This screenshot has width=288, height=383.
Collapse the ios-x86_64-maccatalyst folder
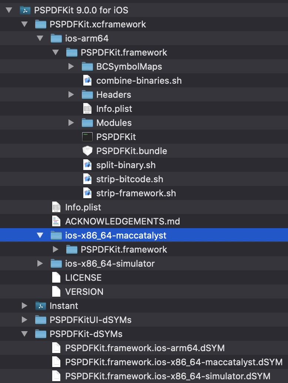click(x=40, y=235)
